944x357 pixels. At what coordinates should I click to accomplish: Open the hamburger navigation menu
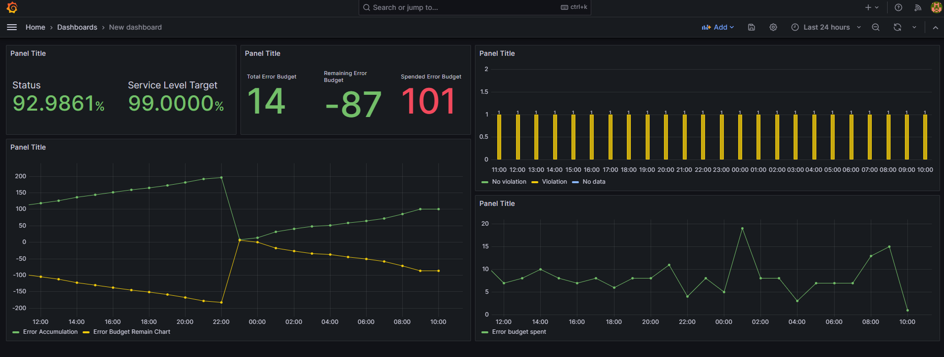point(12,27)
